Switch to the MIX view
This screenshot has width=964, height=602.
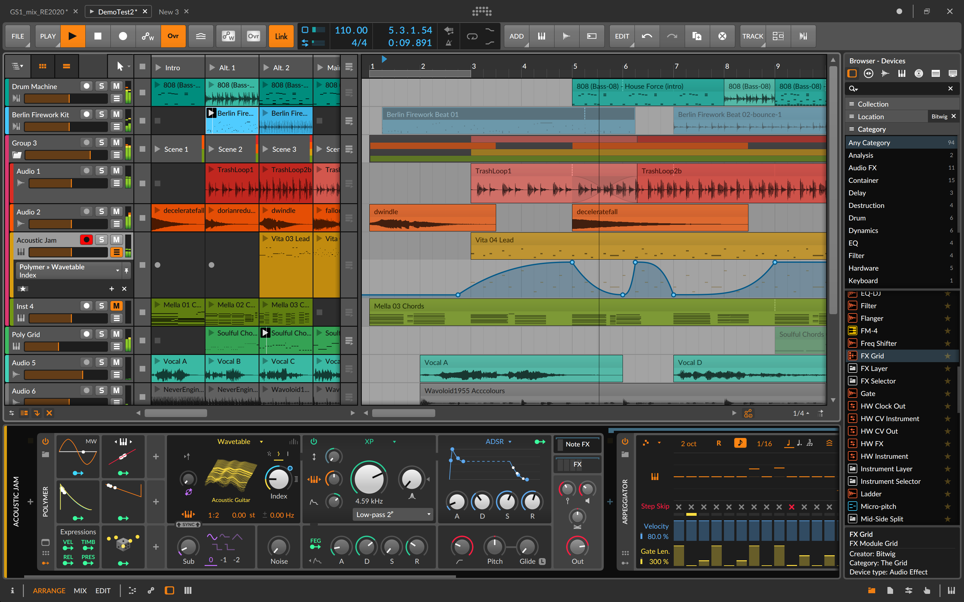[80, 590]
